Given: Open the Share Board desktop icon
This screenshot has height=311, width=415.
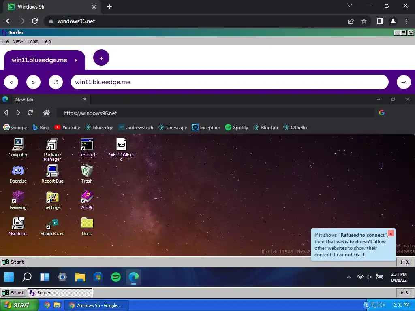Looking at the screenshot, I should pyautogui.click(x=52, y=227).
